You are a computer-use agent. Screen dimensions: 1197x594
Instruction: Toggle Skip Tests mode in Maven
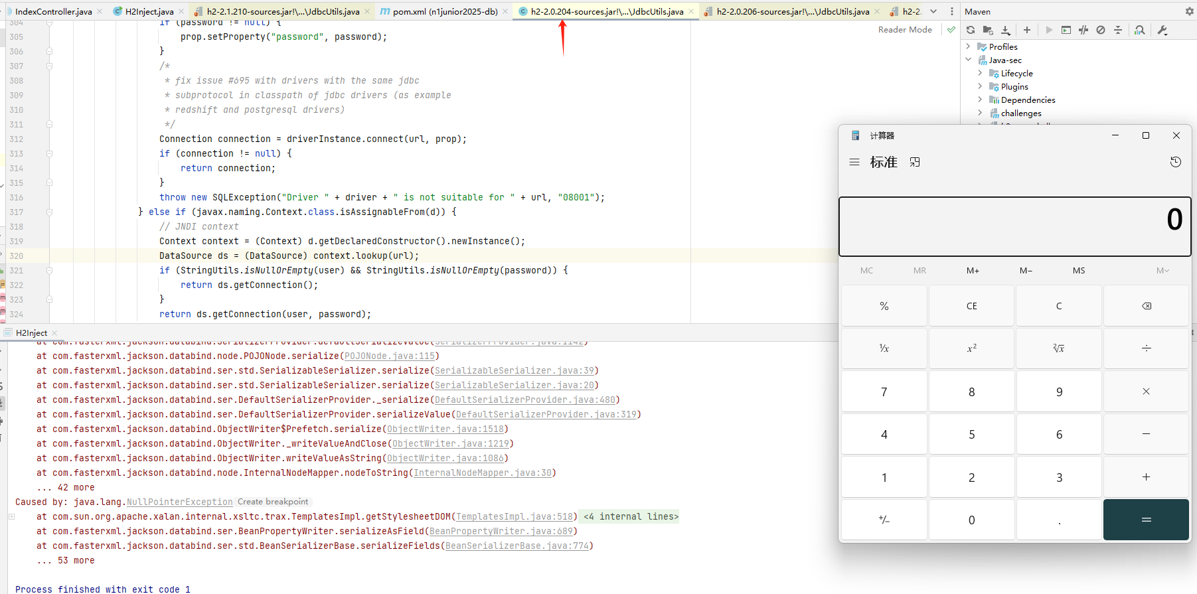pos(1101,30)
